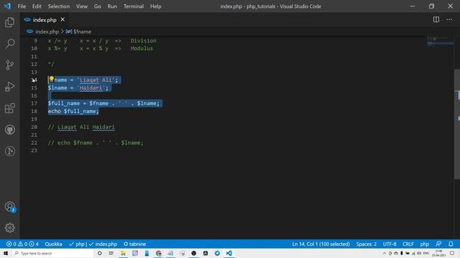Click line number 20 in the gutter
The height and width of the screenshot is (258, 460).
(x=34, y=127)
